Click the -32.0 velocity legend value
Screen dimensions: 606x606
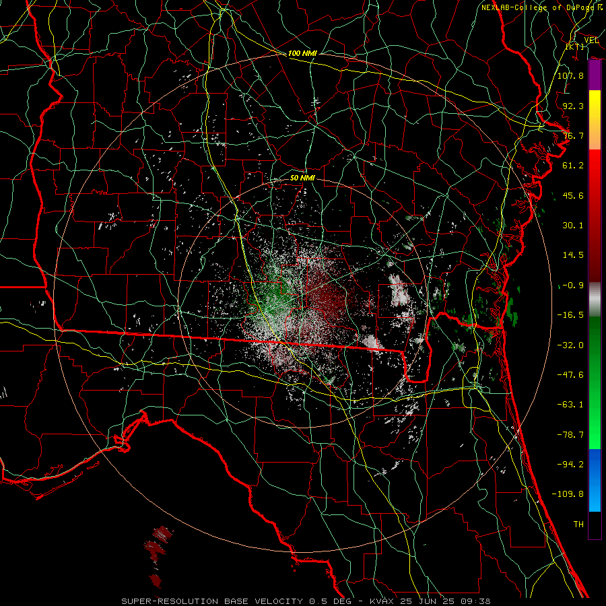pyautogui.click(x=570, y=345)
